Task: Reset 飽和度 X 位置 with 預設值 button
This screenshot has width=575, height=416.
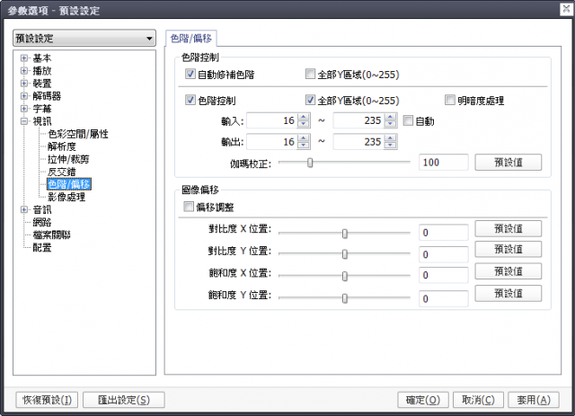Action: click(509, 271)
